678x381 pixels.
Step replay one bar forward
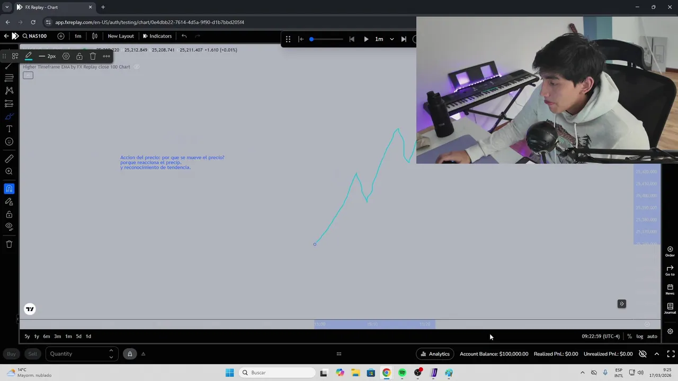[x=404, y=39]
